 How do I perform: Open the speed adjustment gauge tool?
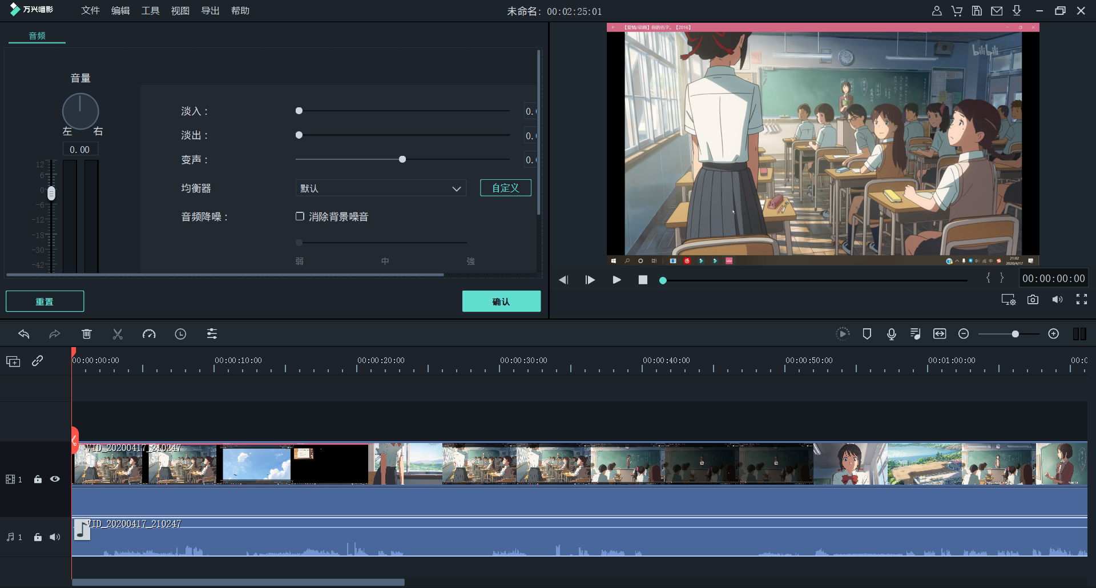(149, 334)
